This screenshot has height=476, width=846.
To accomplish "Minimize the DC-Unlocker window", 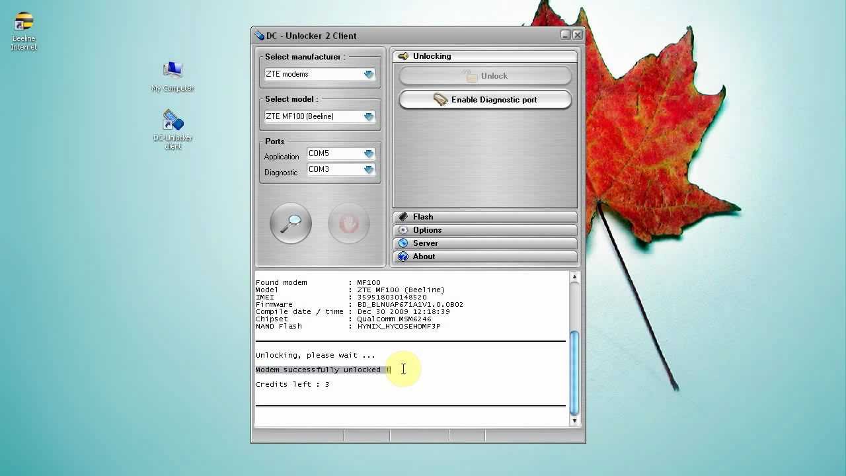I will tap(566, 35).
